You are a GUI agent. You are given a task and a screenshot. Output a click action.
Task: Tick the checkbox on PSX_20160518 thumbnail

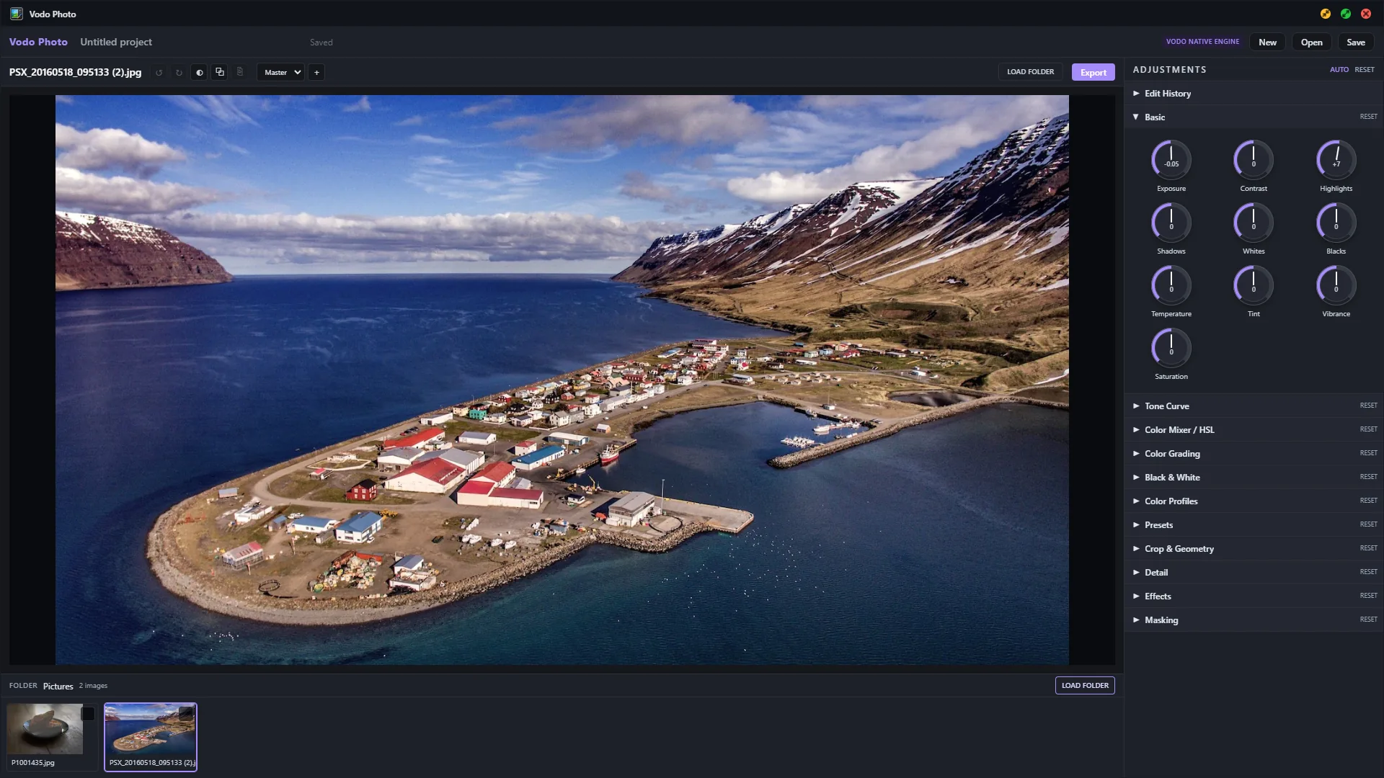(x=186, y=714)
